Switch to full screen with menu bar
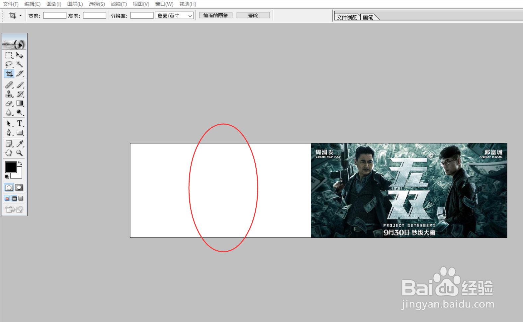523x322 pixels. (14, 198)
